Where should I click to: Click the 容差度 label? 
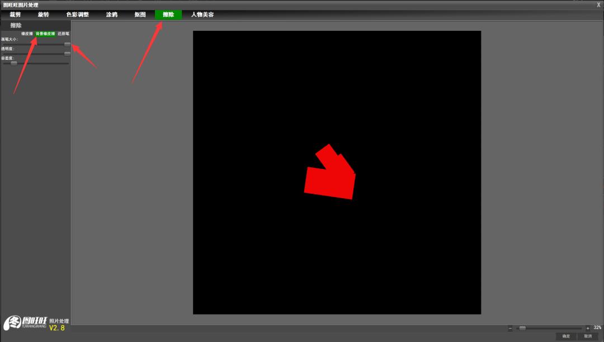point(8,58)
